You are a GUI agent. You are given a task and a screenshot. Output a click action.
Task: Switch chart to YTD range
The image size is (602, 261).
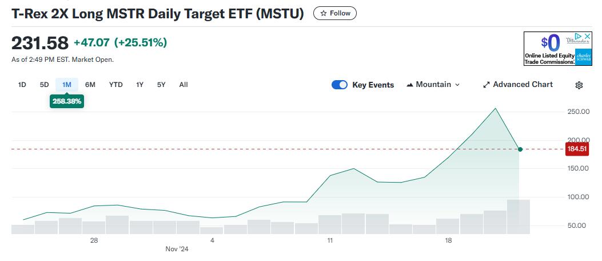click(x=116, y=85)
